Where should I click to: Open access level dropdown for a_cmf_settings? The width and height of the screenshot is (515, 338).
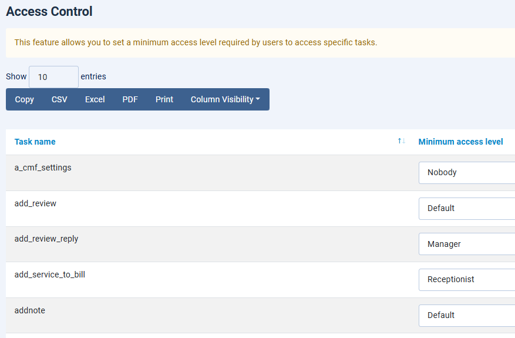pyautogui.click(x=466, y=173)
